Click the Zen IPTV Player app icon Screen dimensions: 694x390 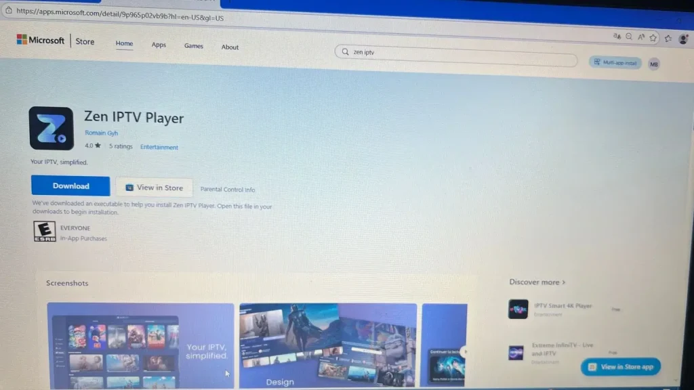coord(51,128)
